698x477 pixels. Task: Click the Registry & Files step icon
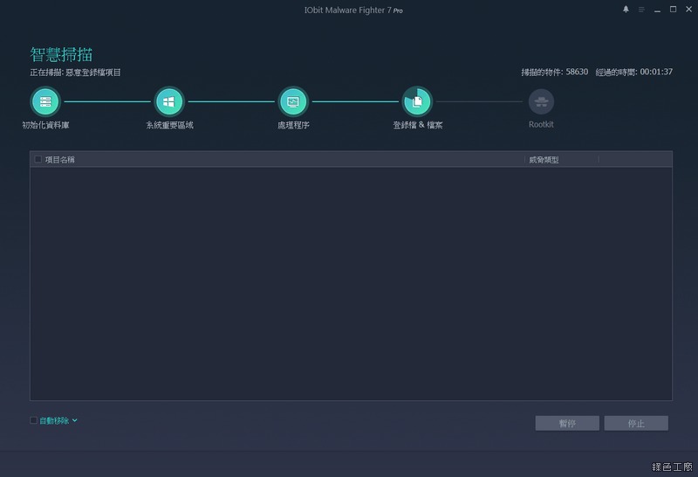[417, 101]
